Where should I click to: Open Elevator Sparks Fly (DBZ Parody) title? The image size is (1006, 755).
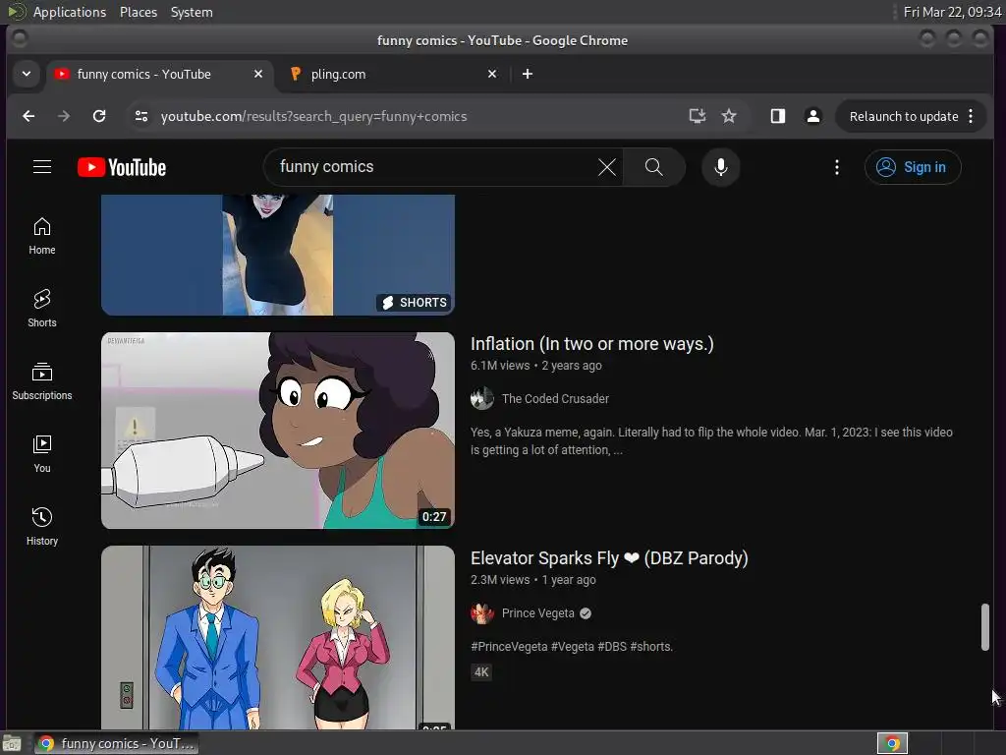(x=609, y=558)
